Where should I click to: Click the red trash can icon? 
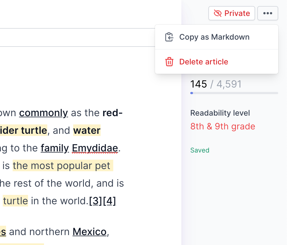click(169, 62)
